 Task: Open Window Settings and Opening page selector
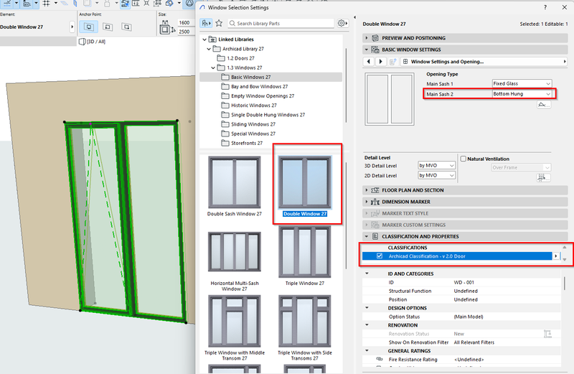coord(484,62)
